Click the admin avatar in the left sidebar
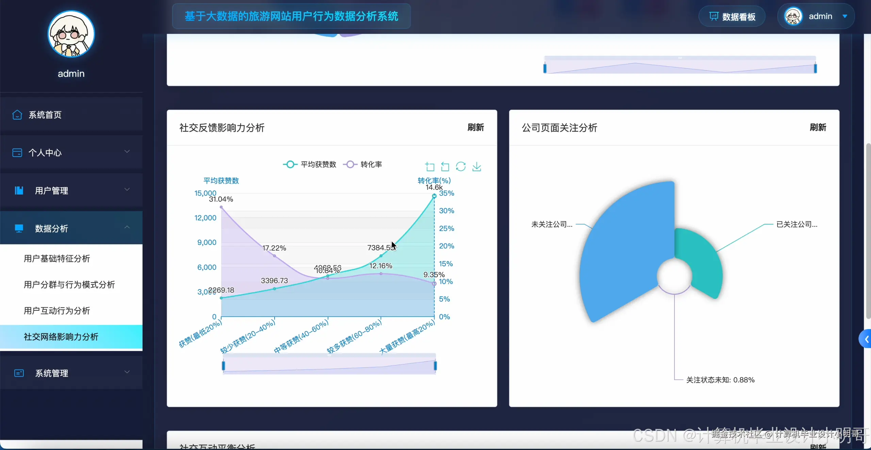The height and width of the screenshot is (450, 871). tap(71, 34)
